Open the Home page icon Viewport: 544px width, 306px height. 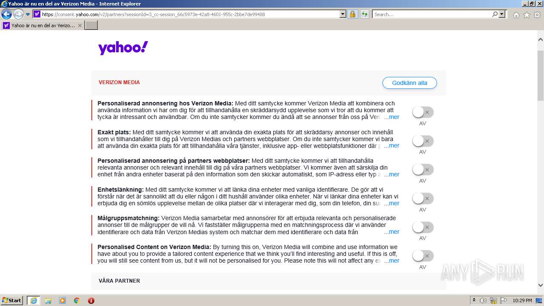[516, 15]
